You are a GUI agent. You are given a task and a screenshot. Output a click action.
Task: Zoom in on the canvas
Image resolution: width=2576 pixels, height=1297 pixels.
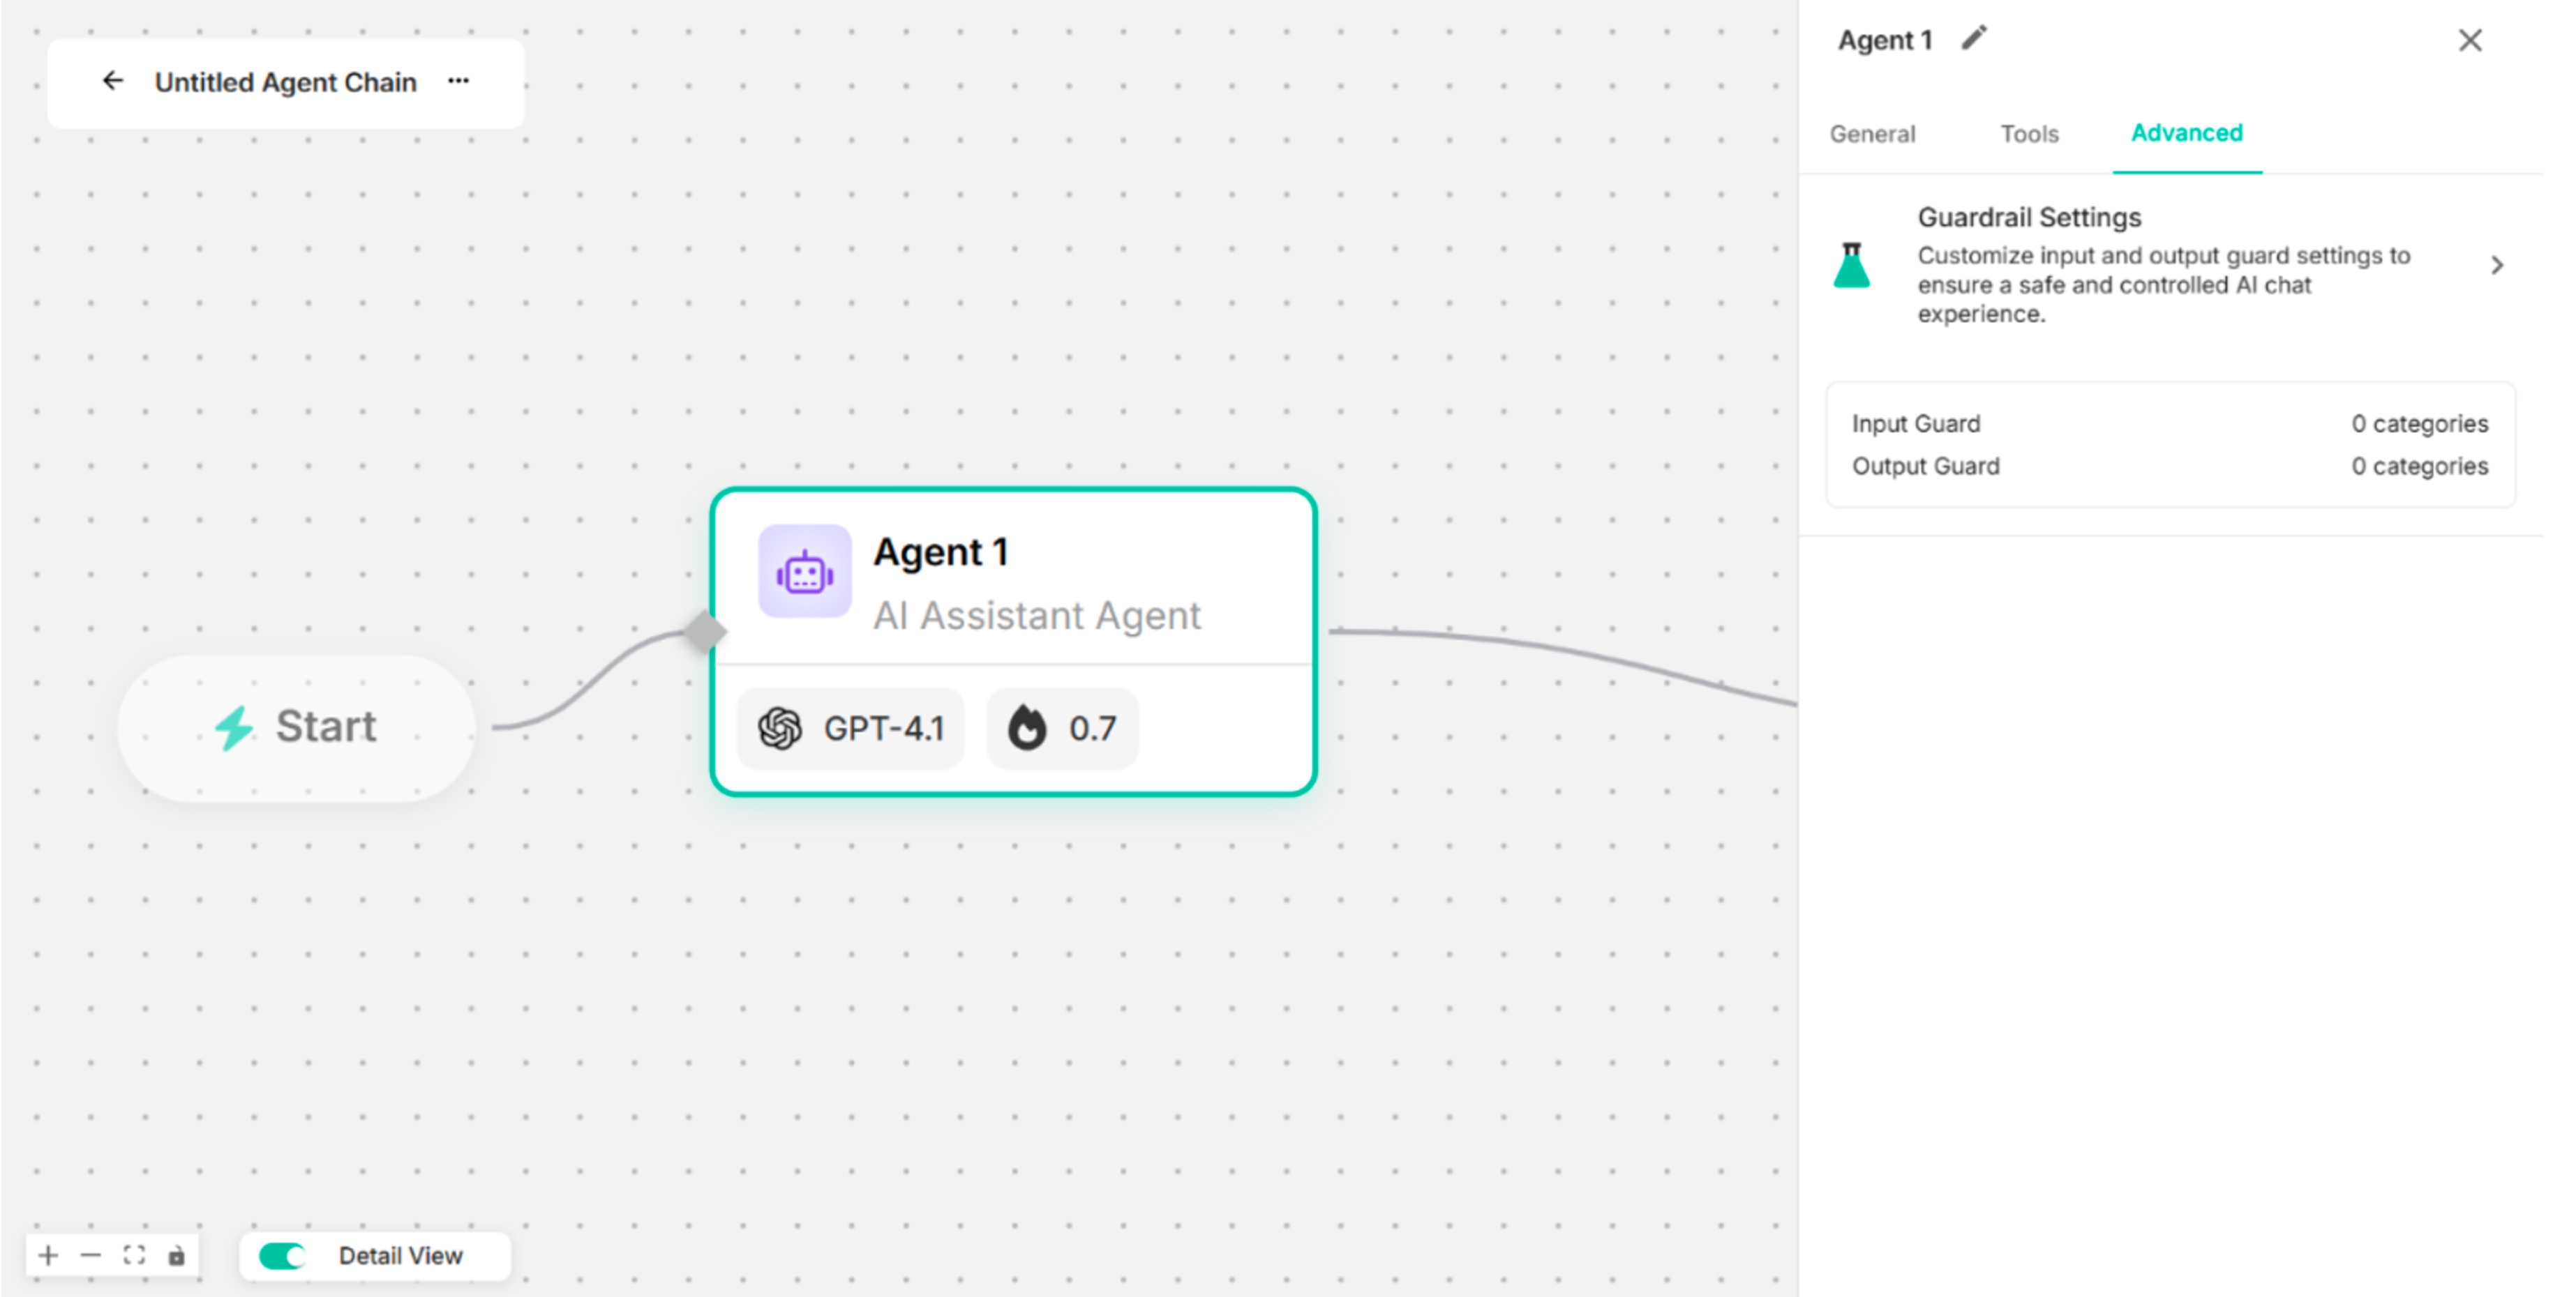click(47, 1255)
